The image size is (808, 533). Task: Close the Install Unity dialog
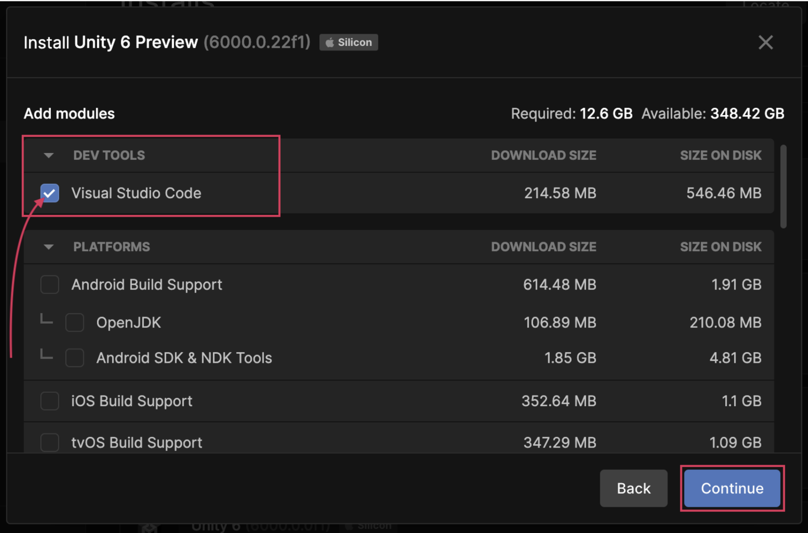(x=765, y=42)
